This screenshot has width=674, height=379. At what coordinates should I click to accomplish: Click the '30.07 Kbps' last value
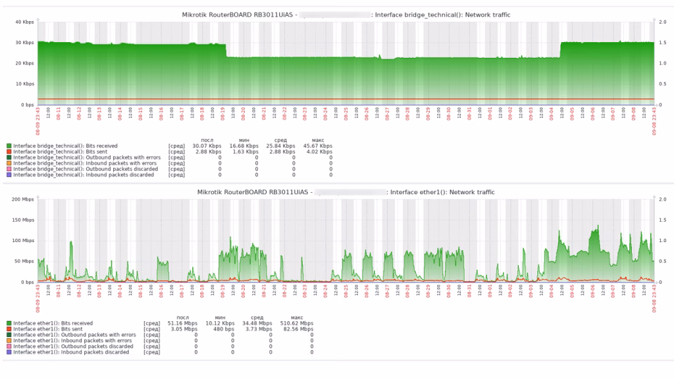click(x=207, y=146)
